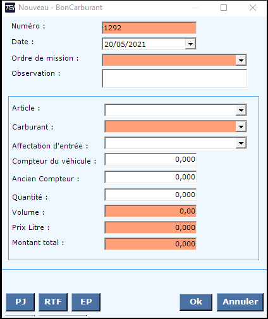The width and height of the screenshot is (268, 319).
Task: Open the Article combo box arrow
Action: (241, 110)
